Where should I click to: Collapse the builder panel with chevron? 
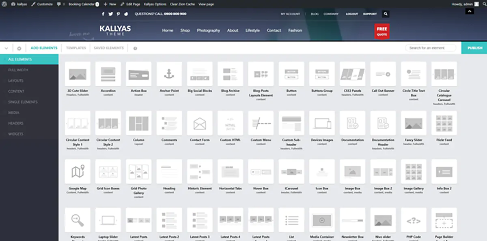6,48
